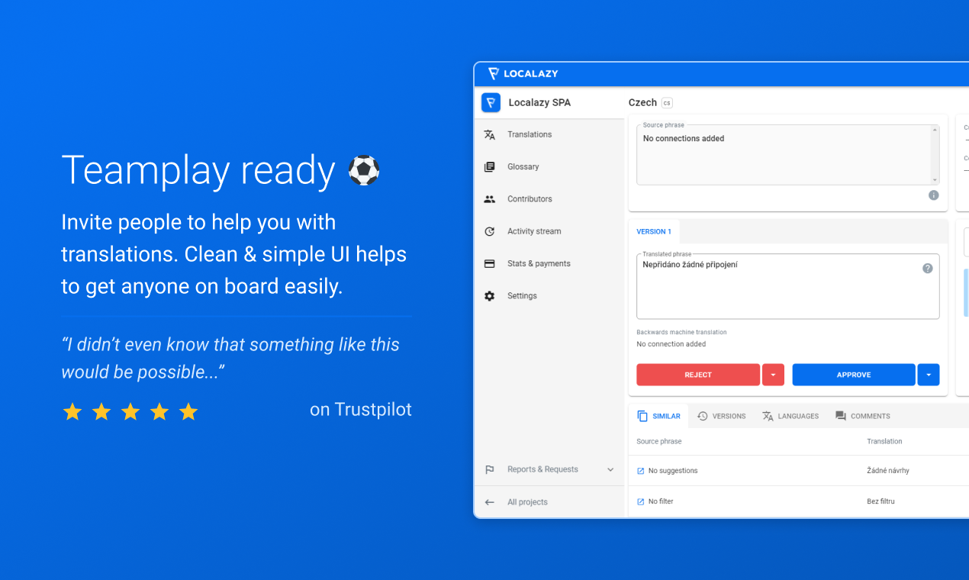Click the 'on Trustpilot' text
Image resolution: width=969 pixels, height=580 pixels.
361,409
